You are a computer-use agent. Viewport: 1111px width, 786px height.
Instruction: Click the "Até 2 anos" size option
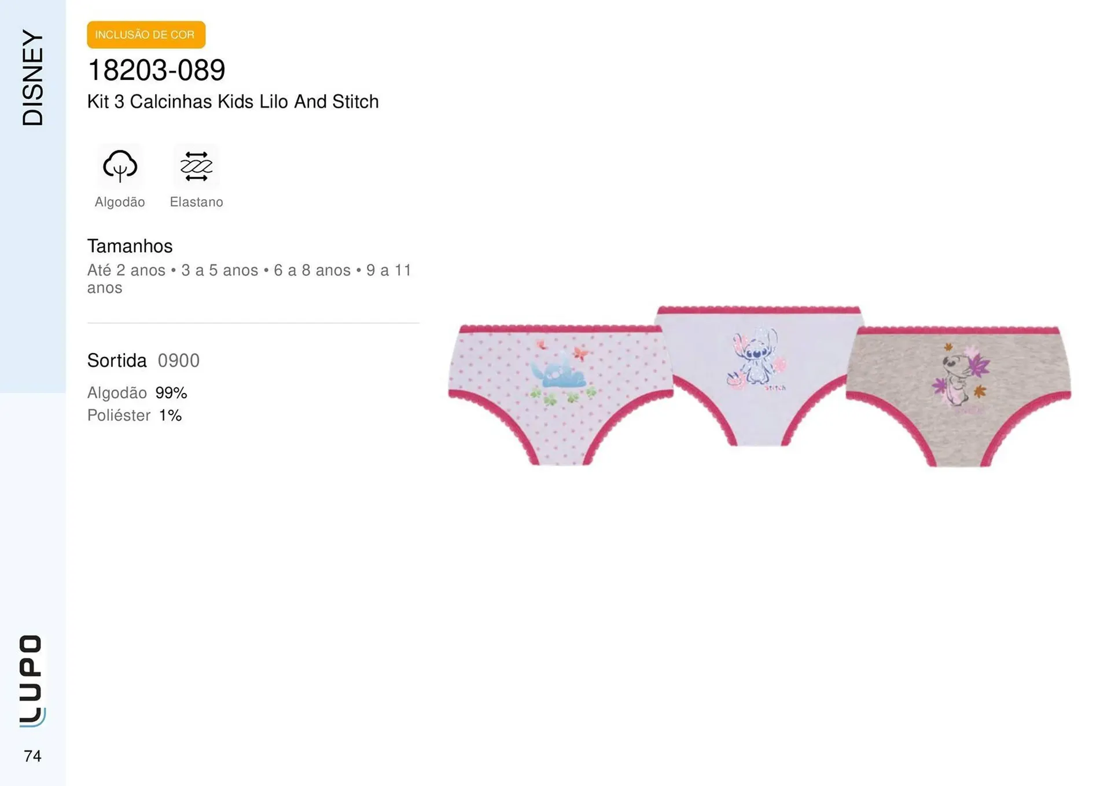(x=126, y=270)
